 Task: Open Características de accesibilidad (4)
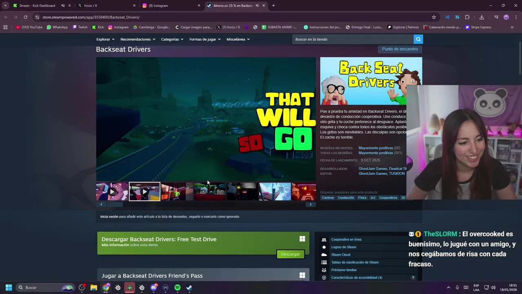point(357,278)
